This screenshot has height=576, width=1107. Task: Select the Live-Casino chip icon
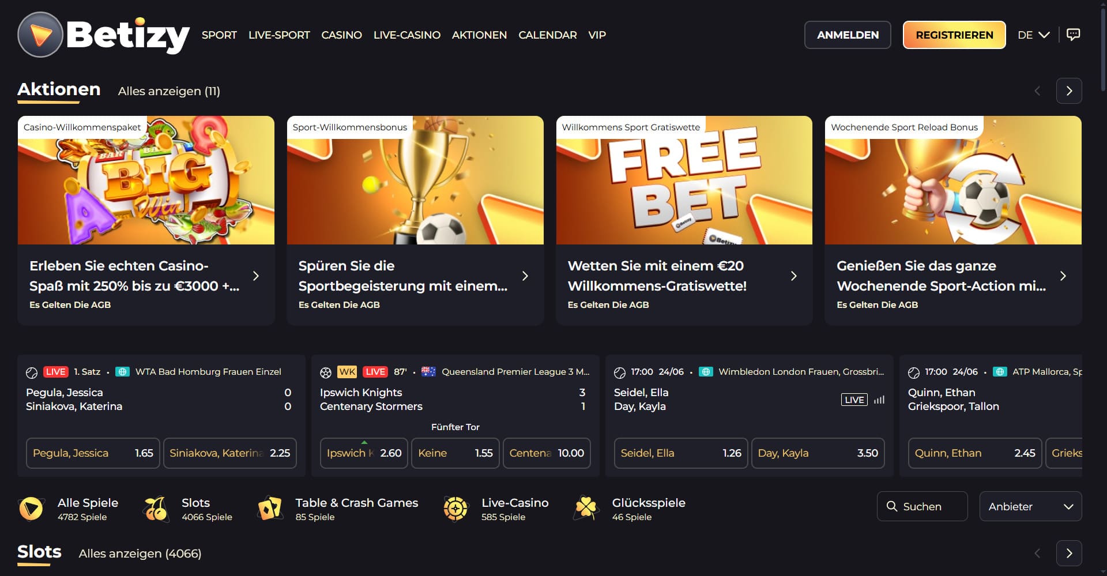tap(455, 509)
